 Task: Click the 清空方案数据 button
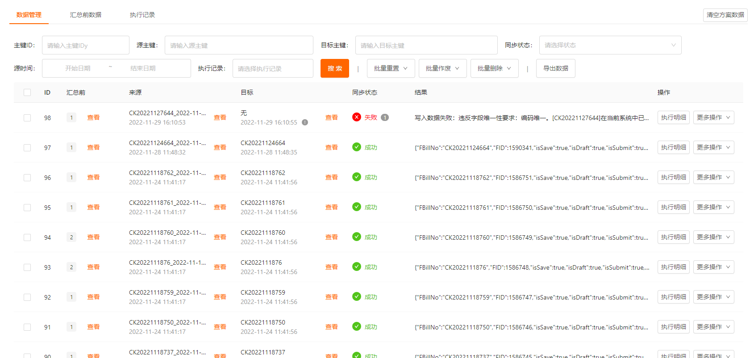[725, 15]
